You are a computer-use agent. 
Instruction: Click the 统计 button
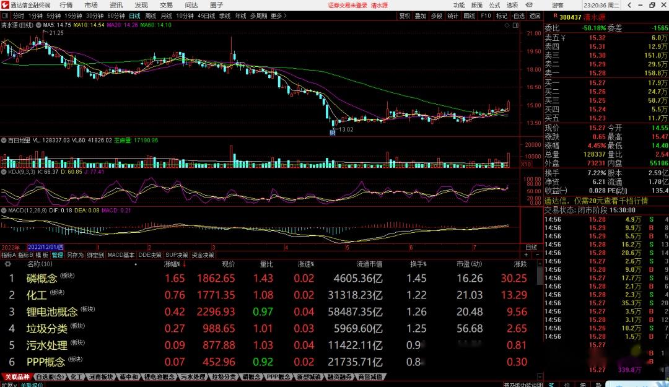tap(453, 15)
